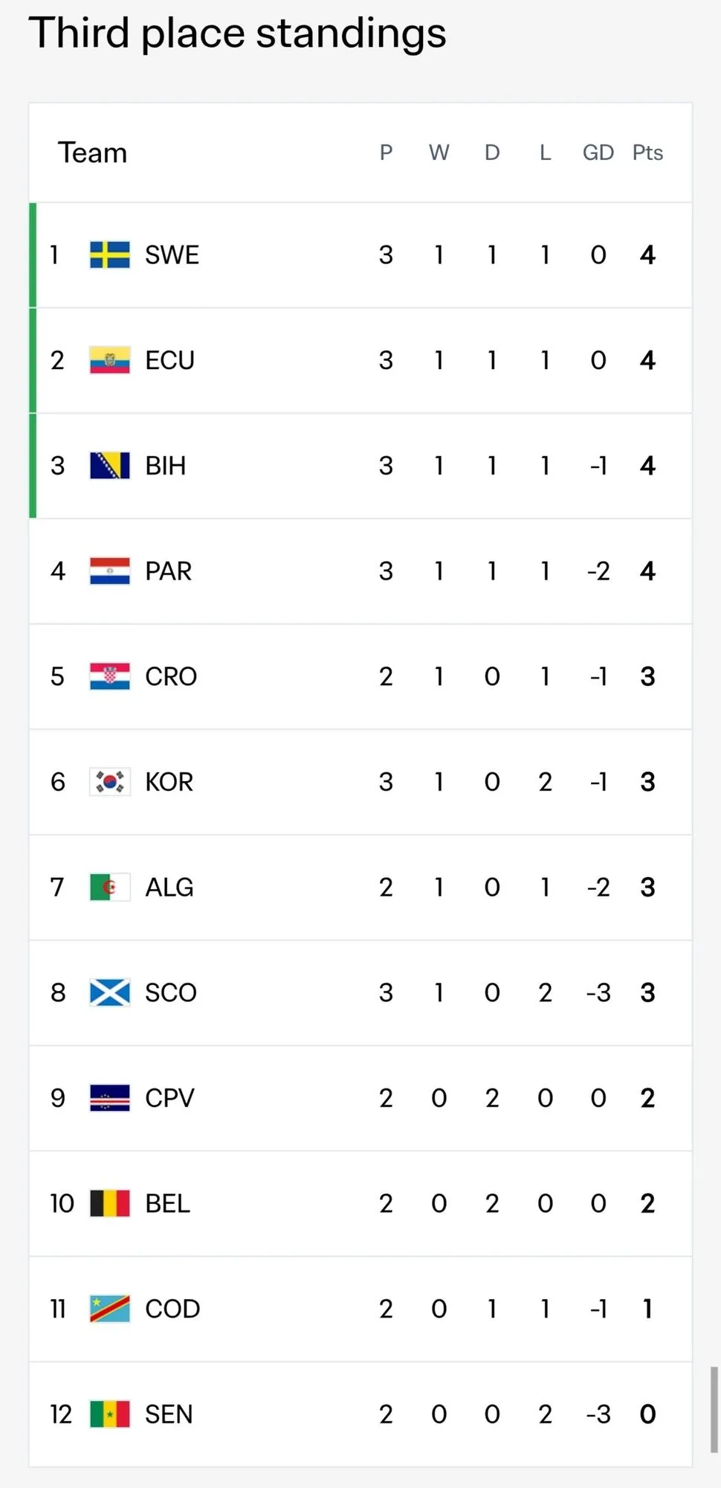The height and width of the screenshot is (1488, 721).
Task: Click the Third place standings heading
Action: pos(237,34)
